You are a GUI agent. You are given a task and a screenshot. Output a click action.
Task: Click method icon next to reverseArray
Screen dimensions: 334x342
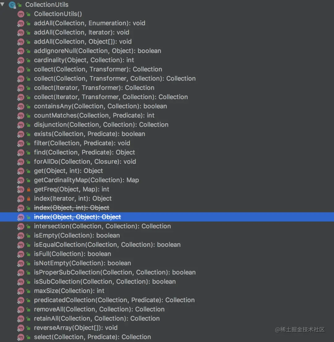(x=20, y=328)
